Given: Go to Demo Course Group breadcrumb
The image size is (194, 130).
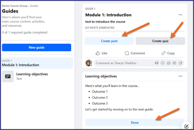Looking at the screenshot, I should 14,6.
